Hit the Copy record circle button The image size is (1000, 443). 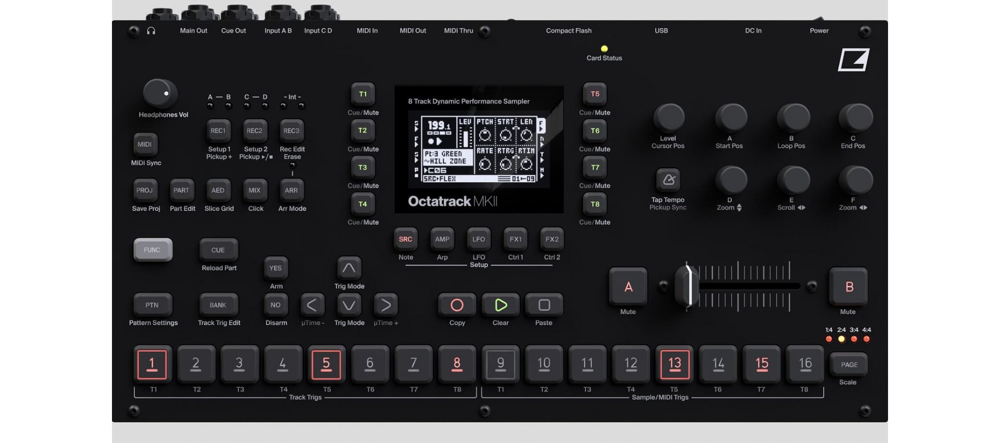(457, 305)
